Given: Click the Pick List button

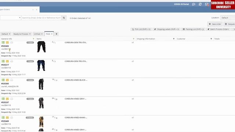Looking at the screenshot, I should click(x=141, y=29).
